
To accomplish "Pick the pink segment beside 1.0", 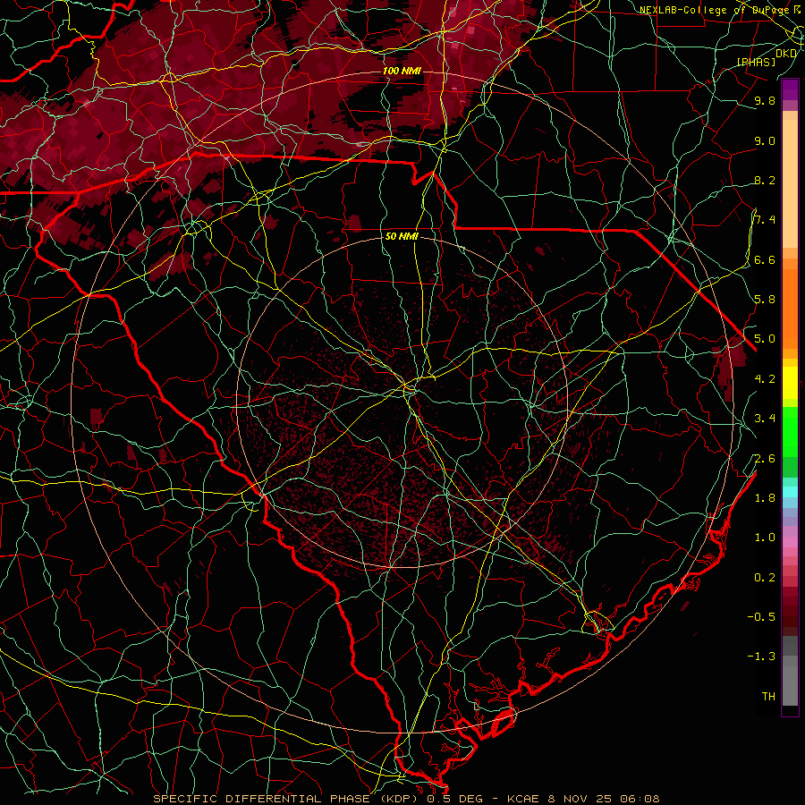I will (790, 541).
